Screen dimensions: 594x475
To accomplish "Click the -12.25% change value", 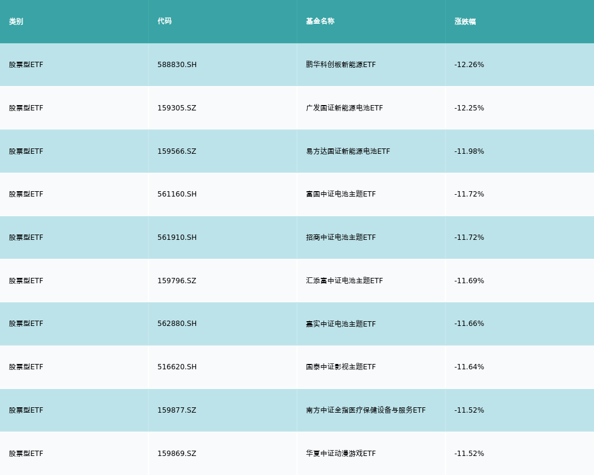I will pyautogui.click(x=469, y=108).
